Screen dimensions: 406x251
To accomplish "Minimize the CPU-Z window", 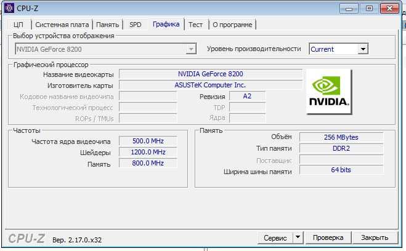I will [349, 9].
